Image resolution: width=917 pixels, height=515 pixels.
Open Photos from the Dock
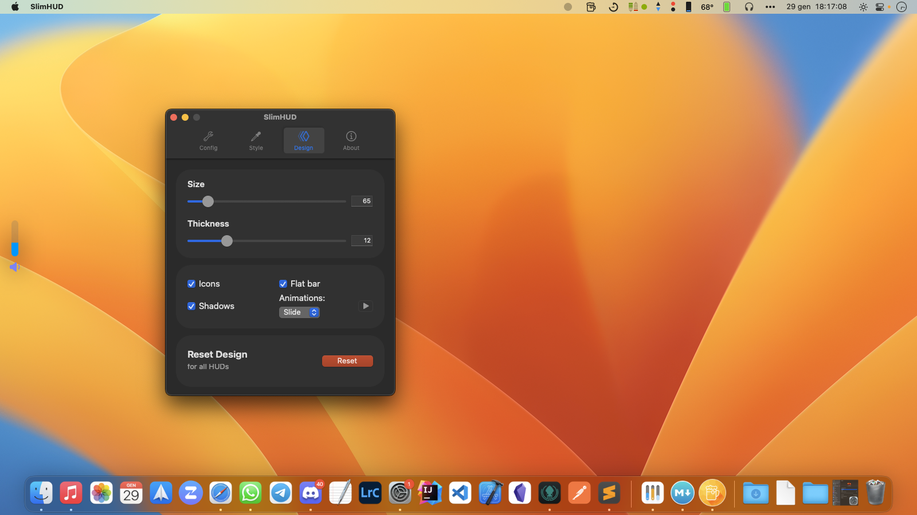coord(101,493)
